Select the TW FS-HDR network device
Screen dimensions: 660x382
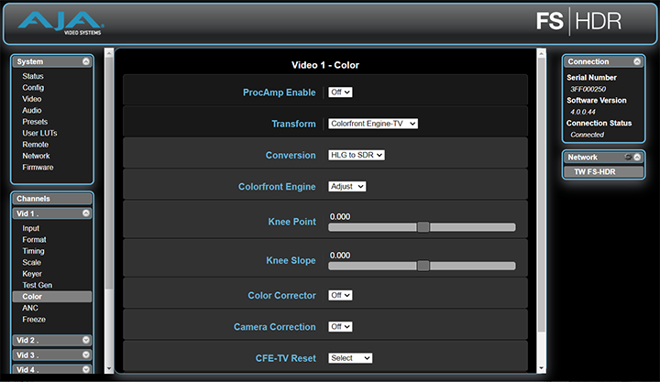point(601,173)
